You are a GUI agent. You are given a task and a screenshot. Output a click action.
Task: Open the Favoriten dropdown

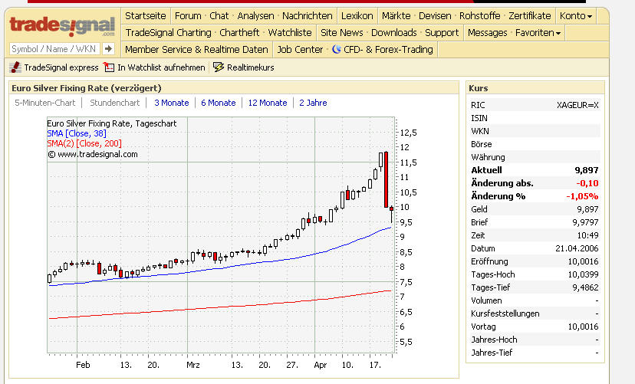(x=538, y=33)
